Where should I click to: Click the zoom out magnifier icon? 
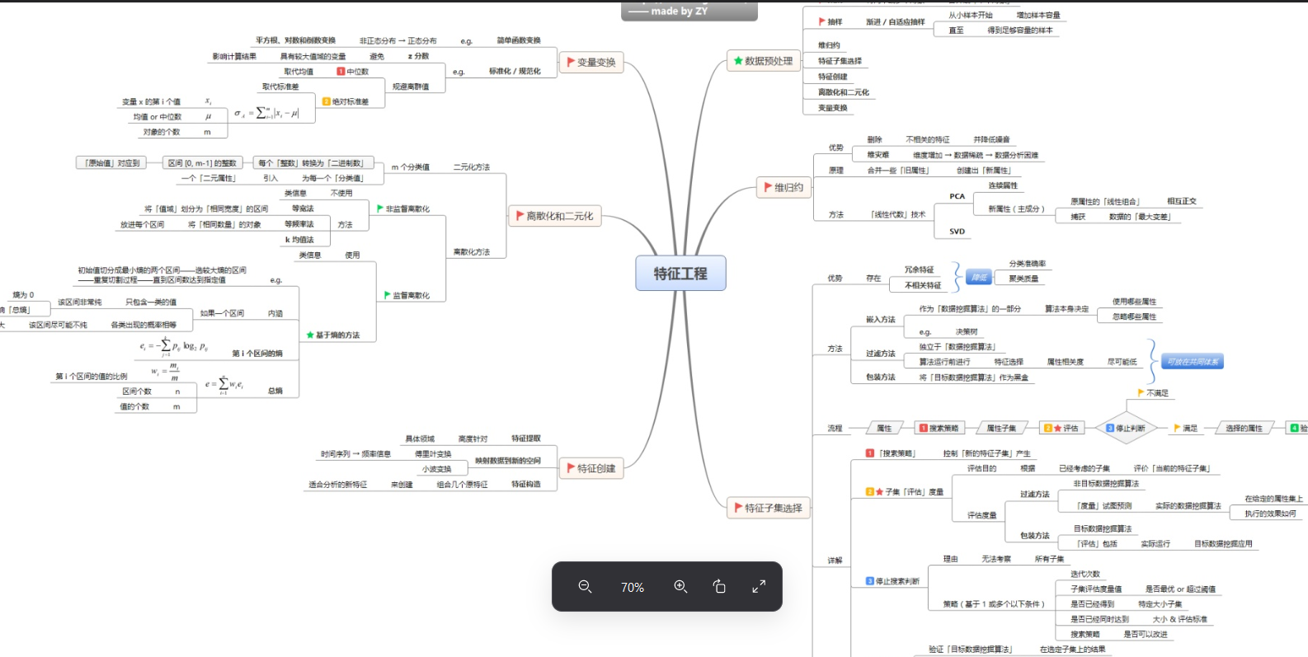585,587
